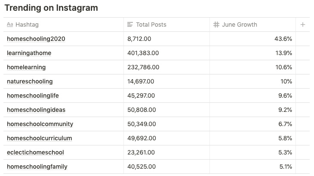Open homeschoolingideas hashtag entry
Viewport: 314px width, 176px height.
pos(36,110)
